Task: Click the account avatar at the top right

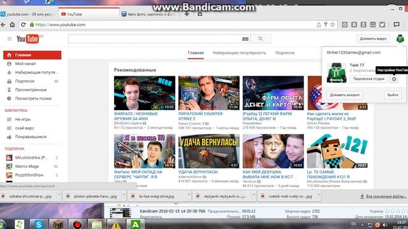Action: pos(400,39)
